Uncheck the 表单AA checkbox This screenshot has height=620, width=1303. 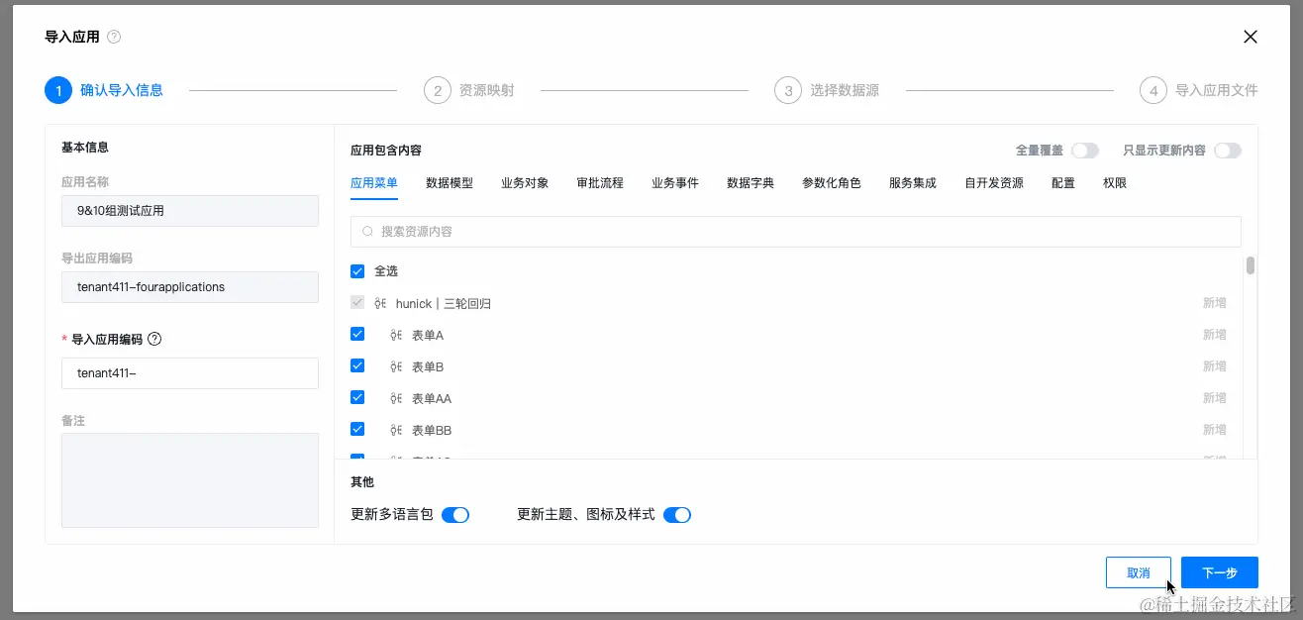click(357, 398)
